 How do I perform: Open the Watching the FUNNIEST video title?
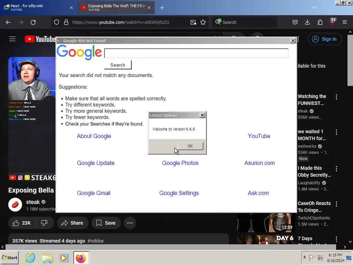click(x=312, y=100)
